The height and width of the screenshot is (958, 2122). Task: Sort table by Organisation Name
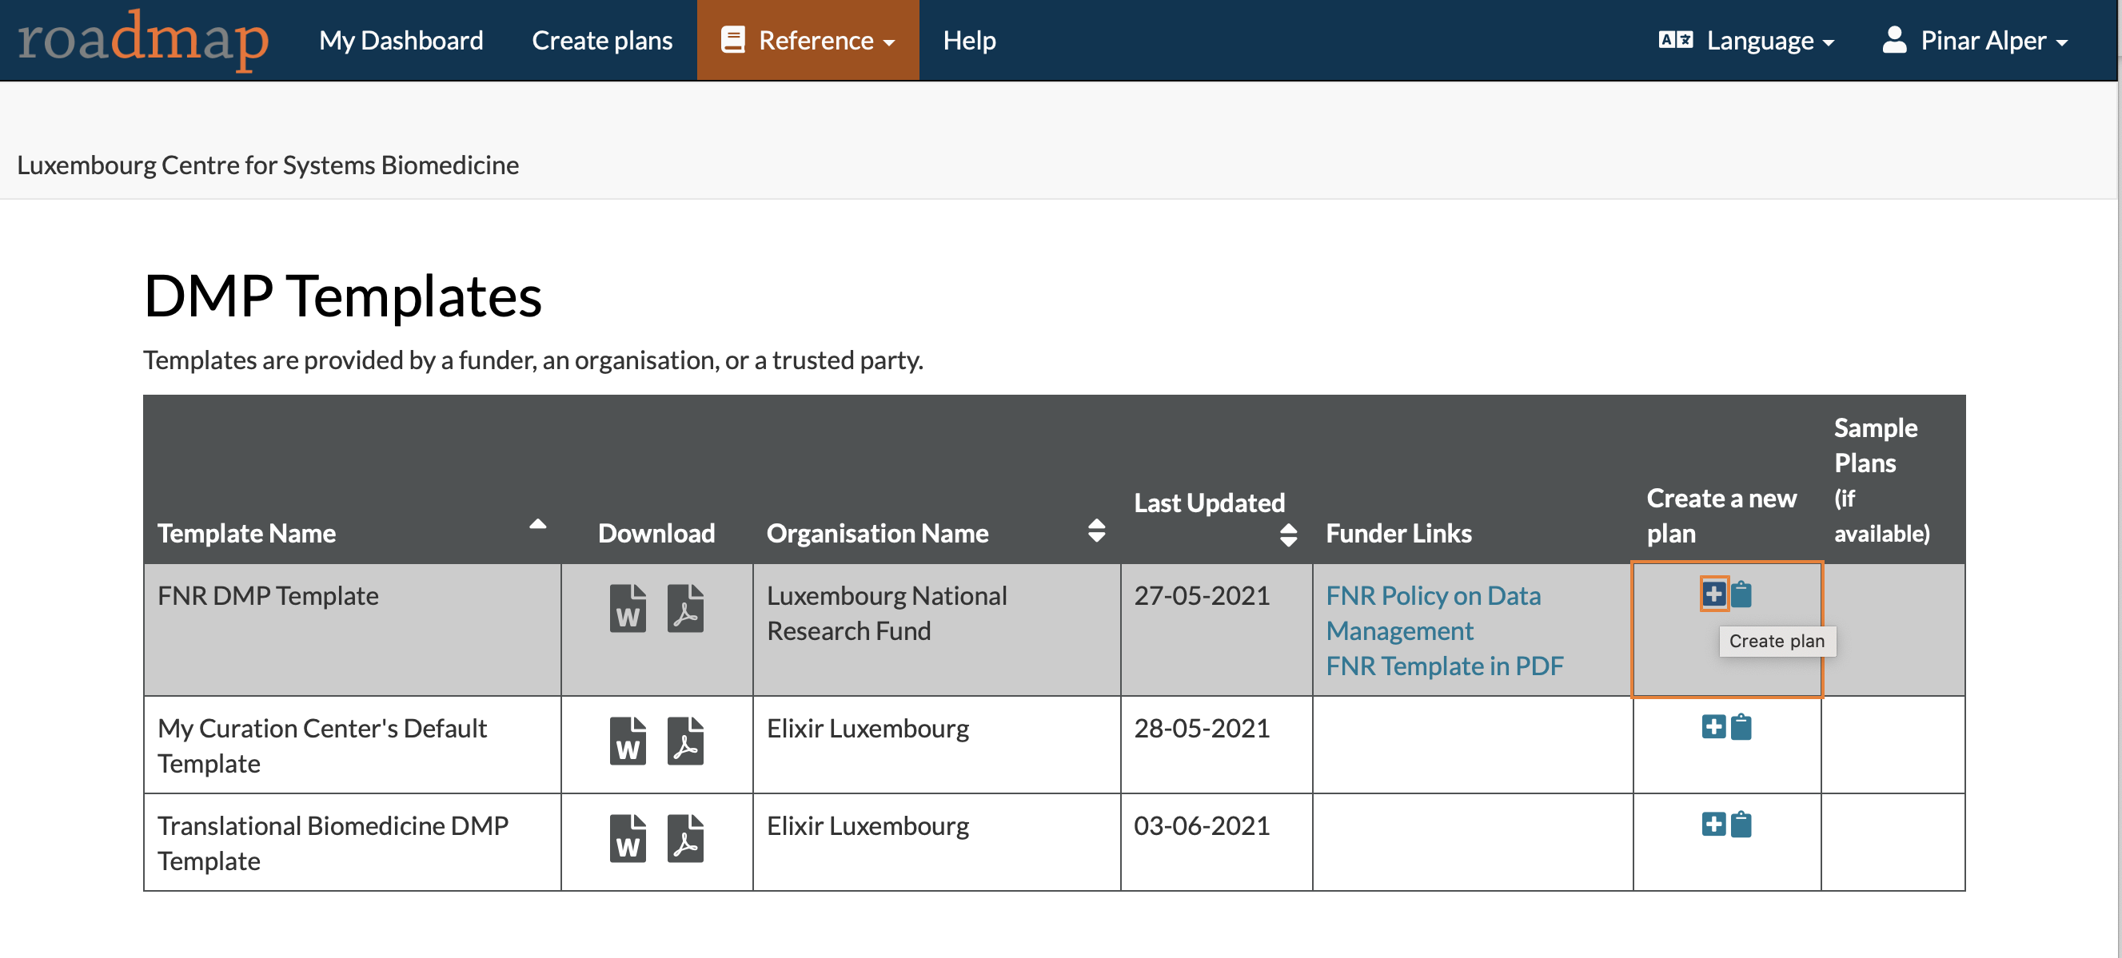(x=1096, y=531)
